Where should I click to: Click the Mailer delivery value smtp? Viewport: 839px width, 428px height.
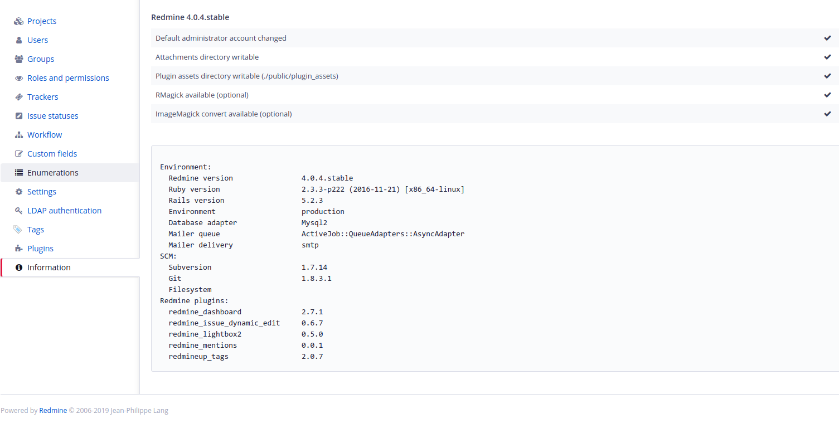(310, 245)
